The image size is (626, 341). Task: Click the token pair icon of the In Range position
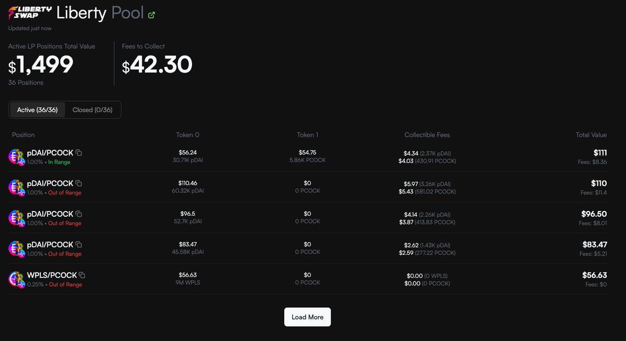point(17,157)
